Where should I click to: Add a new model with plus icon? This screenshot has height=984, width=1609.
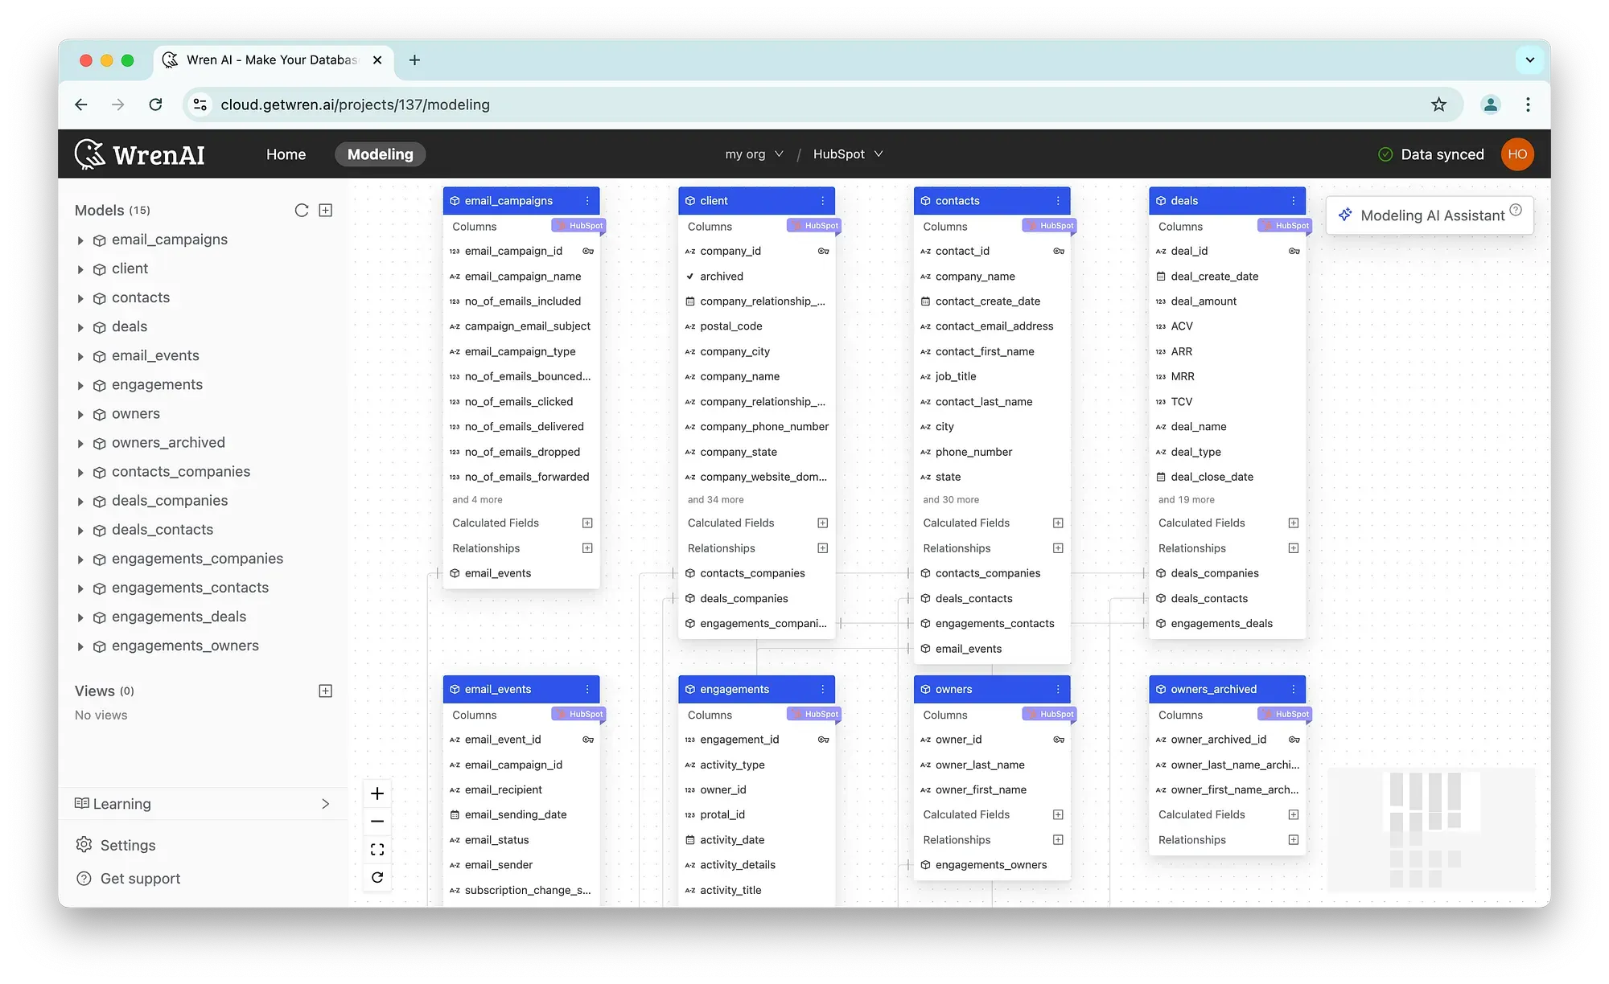point(326,210)
